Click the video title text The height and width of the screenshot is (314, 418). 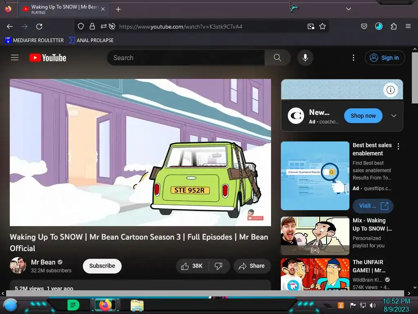[139, 242]
